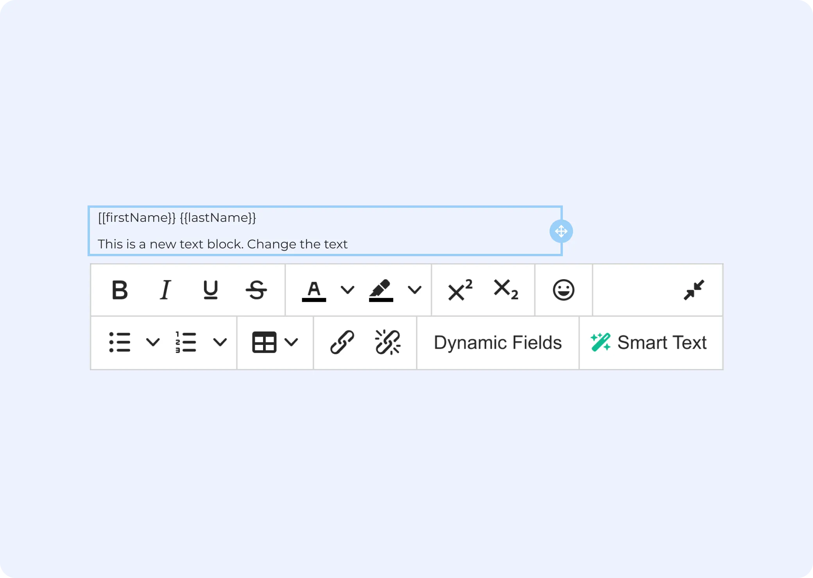Remove link with the unlink icon

387,343
